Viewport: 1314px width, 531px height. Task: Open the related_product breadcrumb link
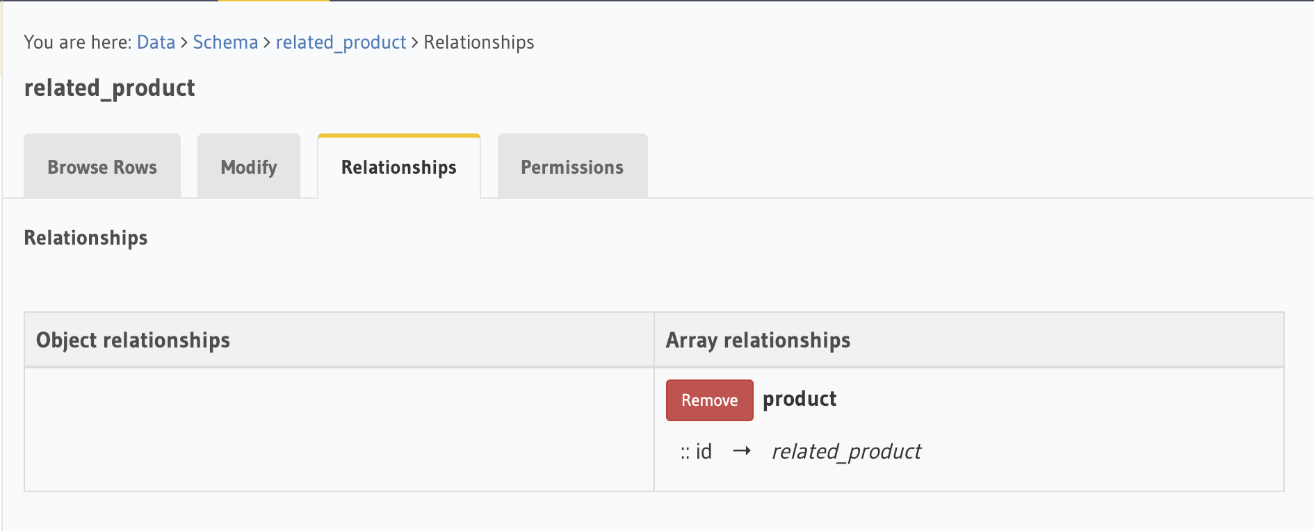(341, 42)
